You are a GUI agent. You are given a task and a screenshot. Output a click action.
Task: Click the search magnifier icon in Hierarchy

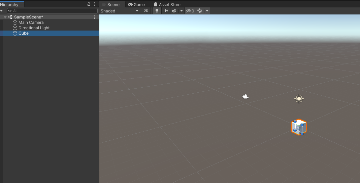pyautogui.click(x=10, y=11)
